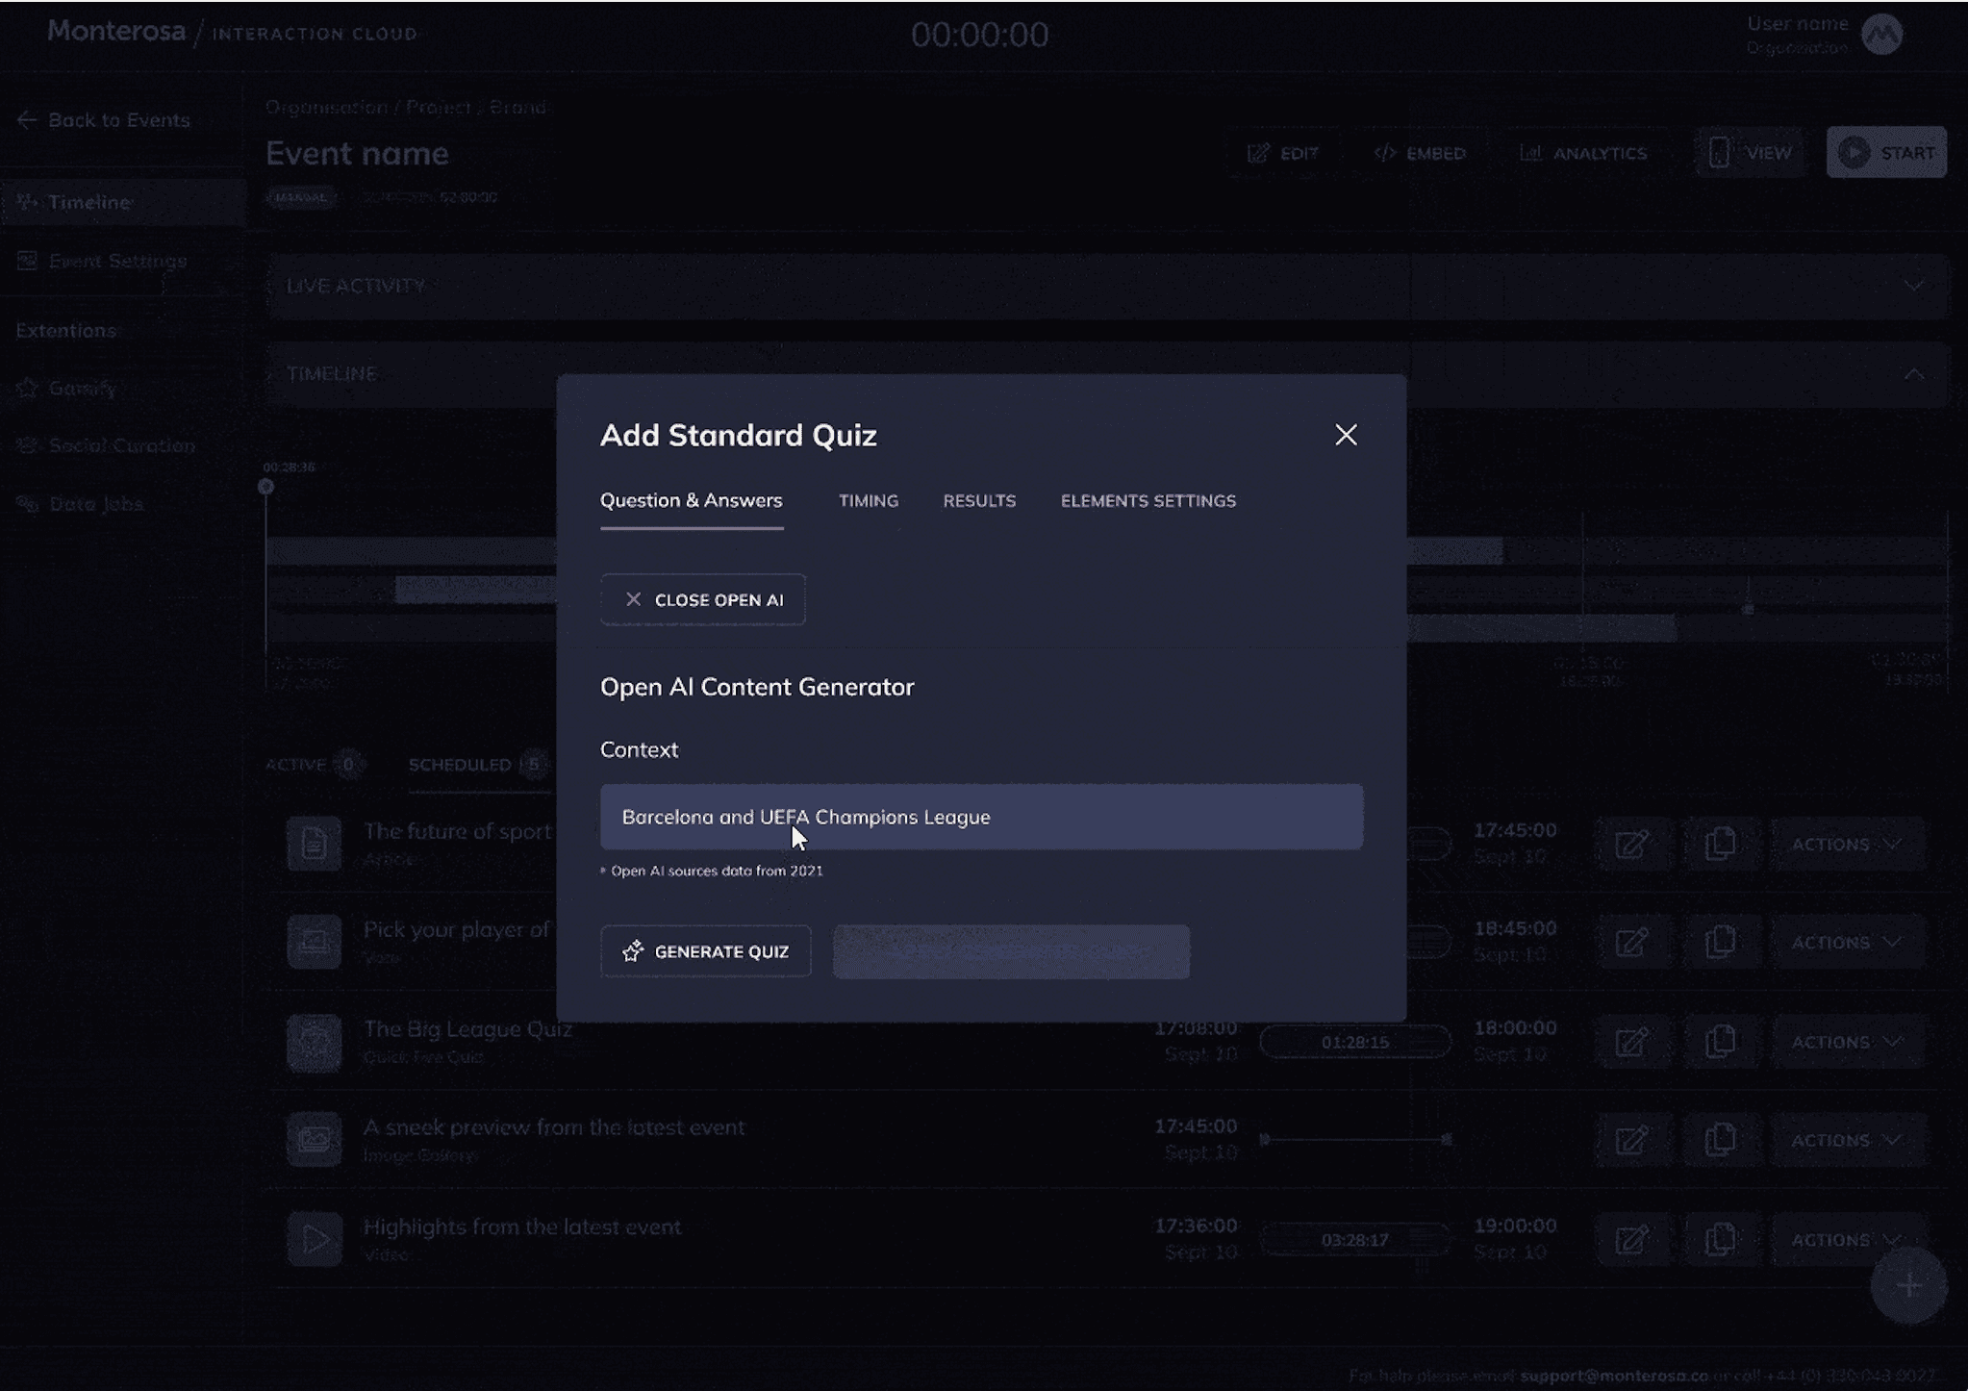This screenshot has width=1968, height=1391.
Task: Open the Elements Settings tab
Action: point(1148,501)
